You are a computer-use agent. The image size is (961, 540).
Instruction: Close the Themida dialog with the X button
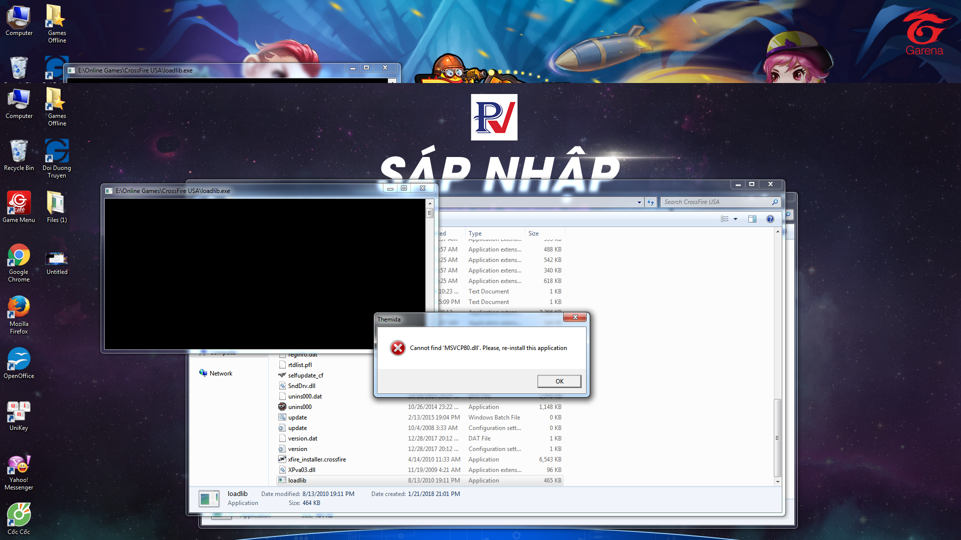pyautogui.click(x=575, y=317)
